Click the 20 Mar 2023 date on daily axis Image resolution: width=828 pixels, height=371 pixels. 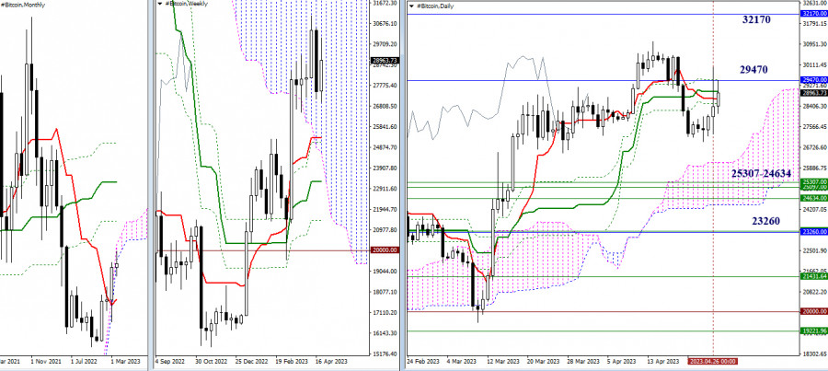coord(544,362)
